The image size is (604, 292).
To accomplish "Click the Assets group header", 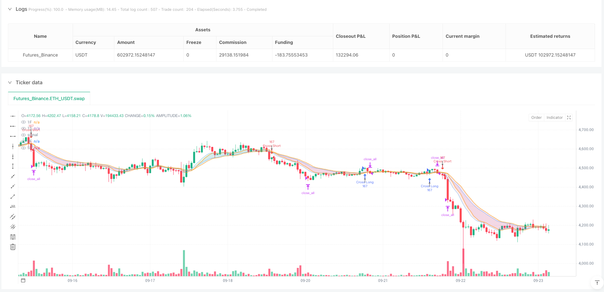I will pos(203,30).
